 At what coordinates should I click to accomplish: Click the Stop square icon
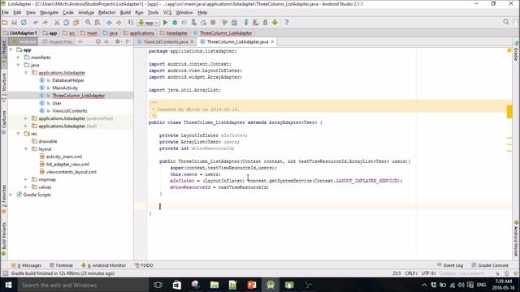pyautogui.click(x=213, y=23)
